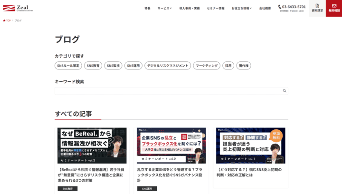
Task: Open article title 【BeRealから相次ぐ情報漏洩】
Action: click(x=91, y=175)
